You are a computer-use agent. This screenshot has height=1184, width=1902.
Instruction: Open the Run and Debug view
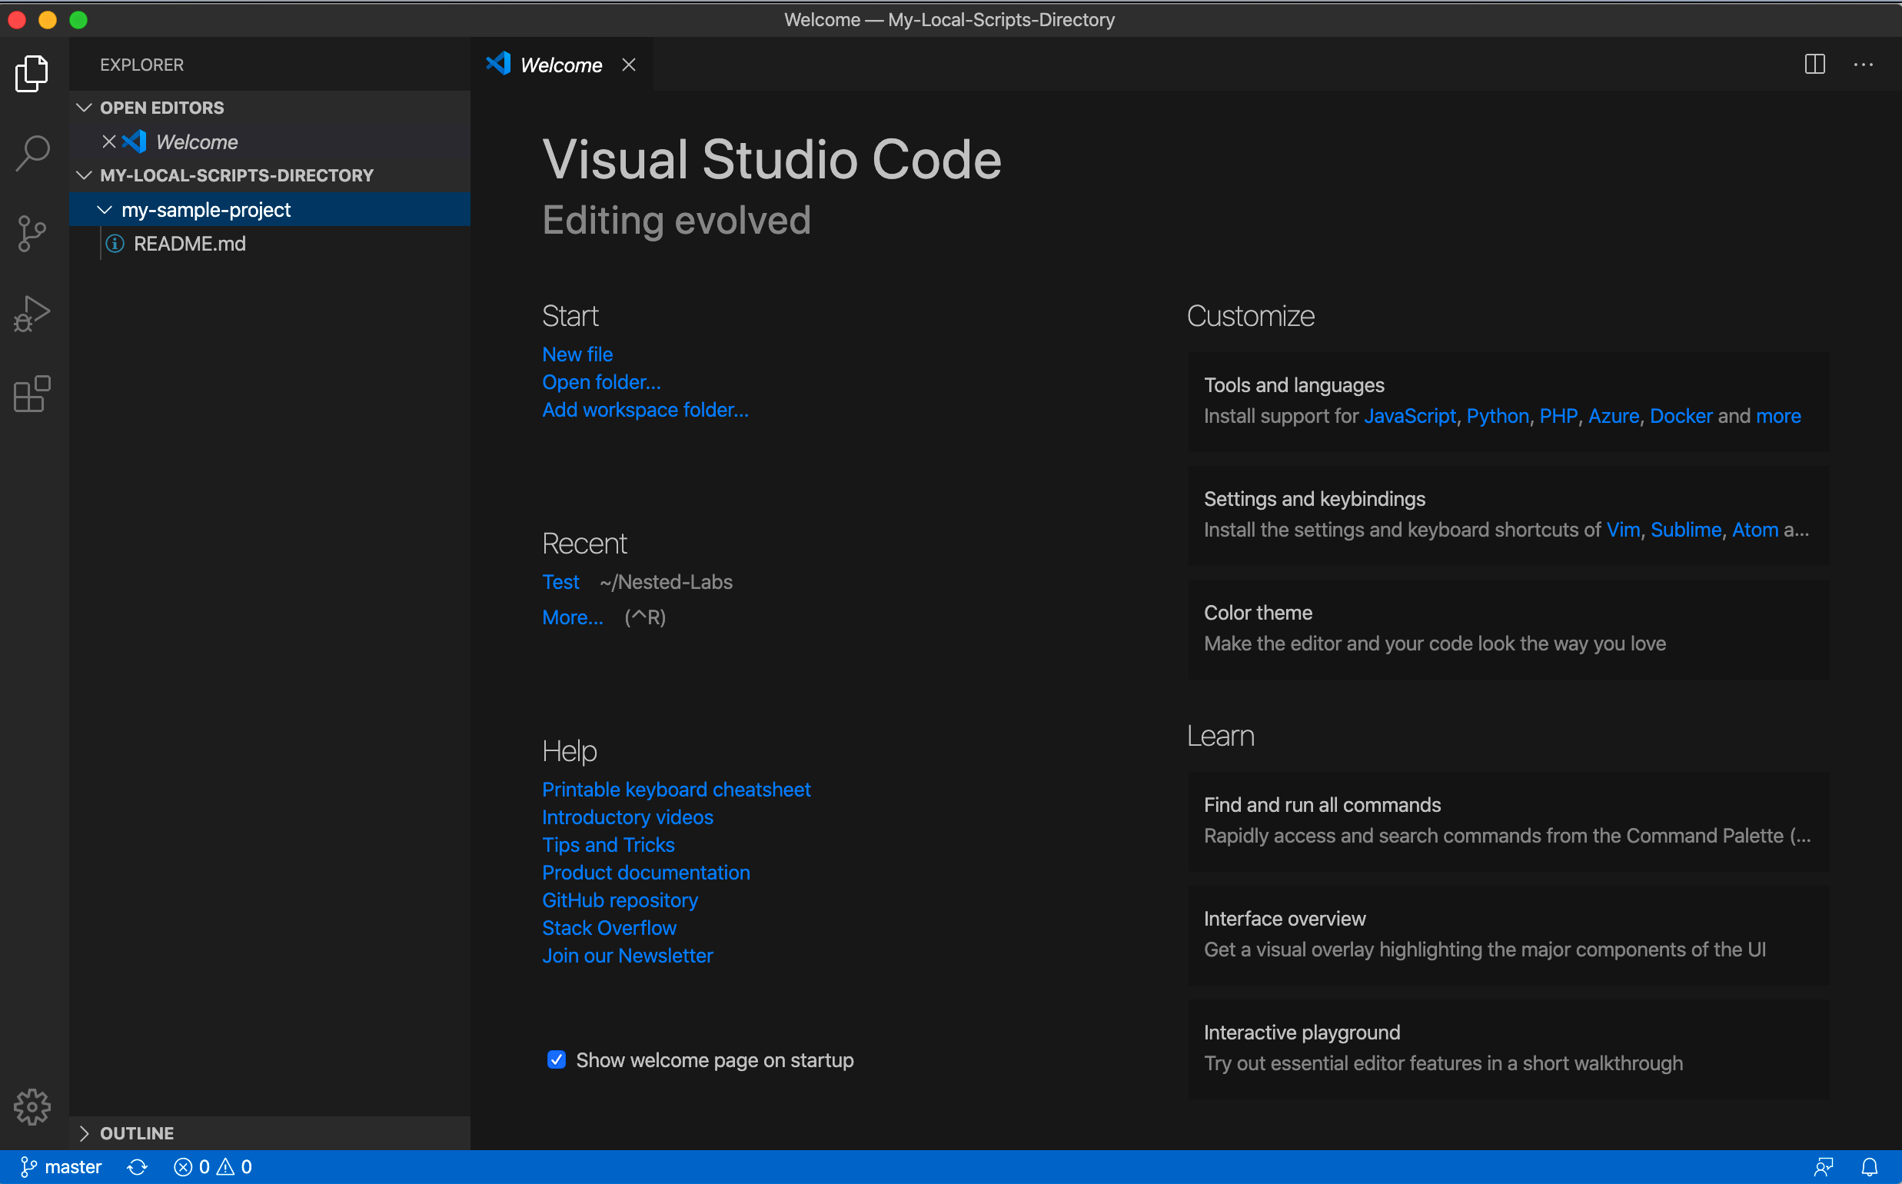[x=32, y=314]
